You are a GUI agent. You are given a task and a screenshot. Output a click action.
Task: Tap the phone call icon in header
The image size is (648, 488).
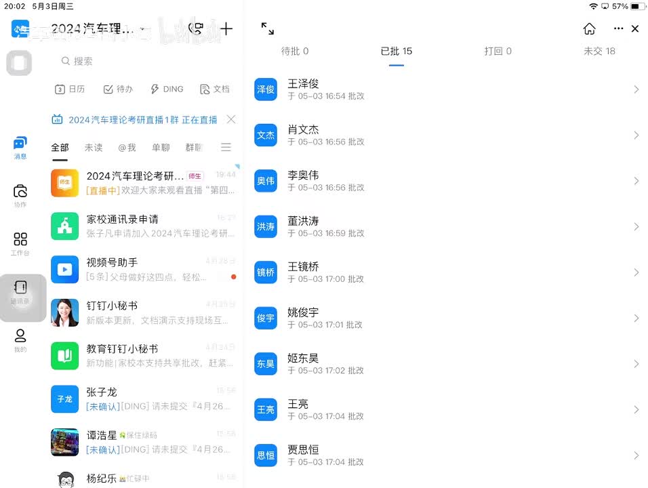coord(195,28)
